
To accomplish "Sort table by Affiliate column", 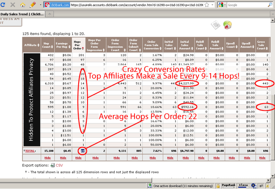I will (30, 44).
